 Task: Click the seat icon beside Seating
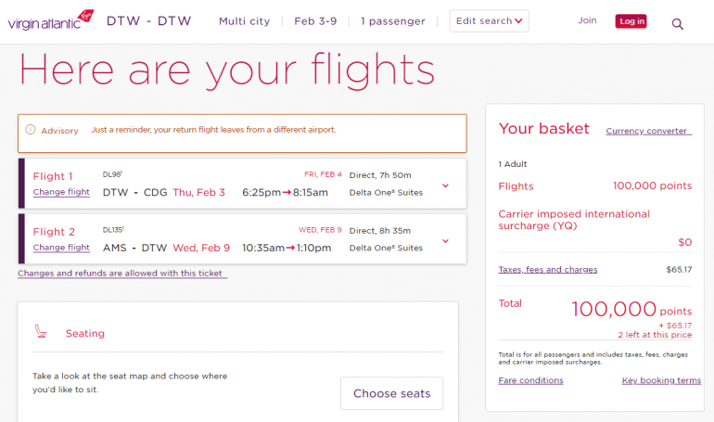pyautogui.click(x=41, y=332)
